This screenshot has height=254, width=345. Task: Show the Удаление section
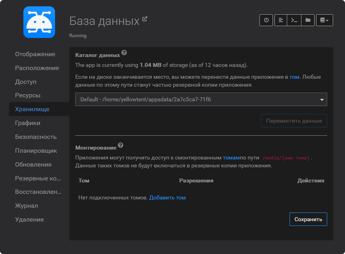click(29, 220)
